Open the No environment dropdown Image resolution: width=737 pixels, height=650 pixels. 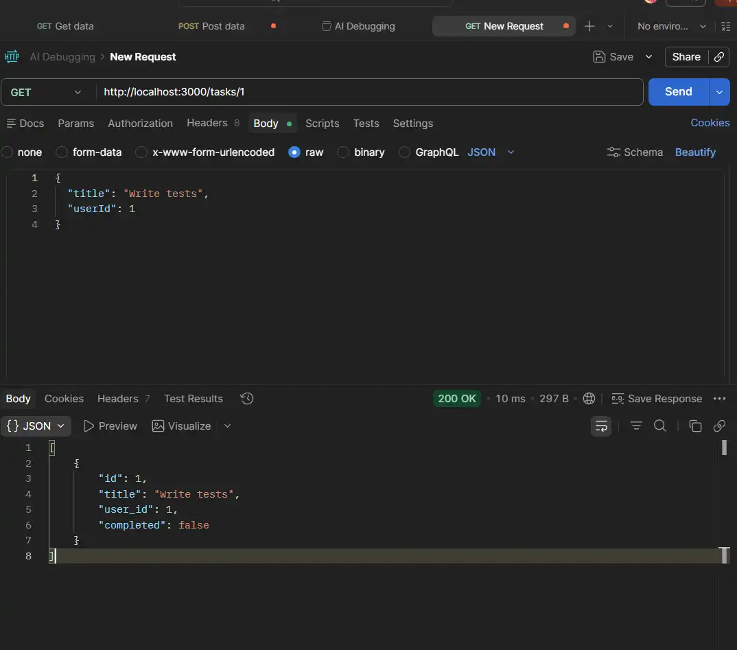[671, 26]
